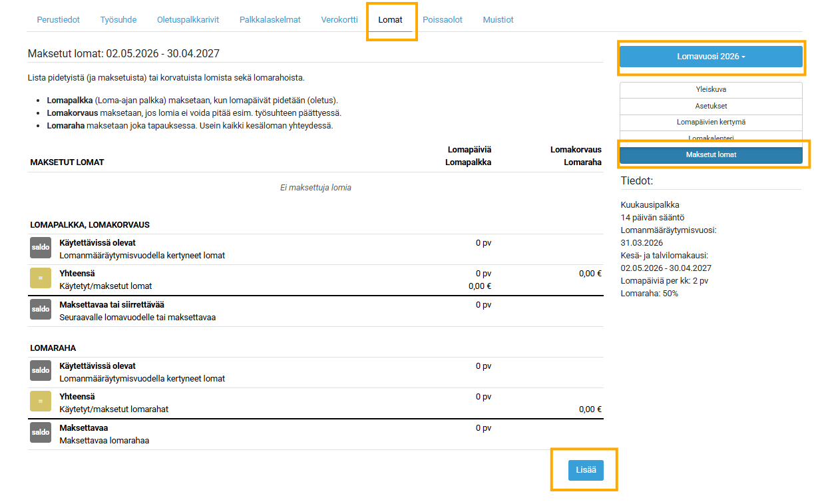
Task: Click the LOMAPALKKA, LOMAKORVAUS section heading
Action: [x=90, y=225]
